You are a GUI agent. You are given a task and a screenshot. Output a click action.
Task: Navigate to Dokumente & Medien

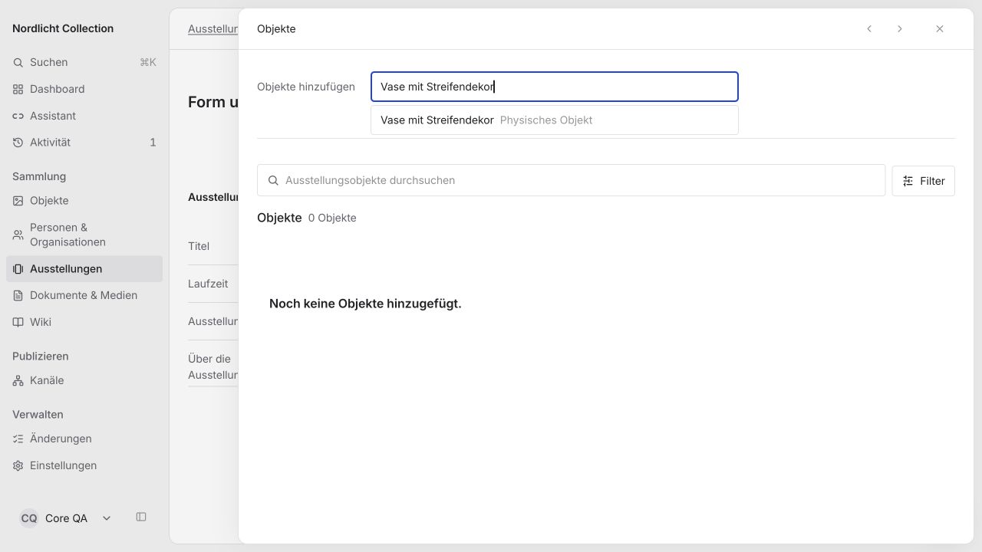tap(84, 296)
